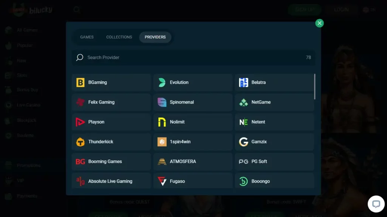This screenshot has height=217, width=387.
Task: Choose the Nolimit provider name
Action: (177, 122)
